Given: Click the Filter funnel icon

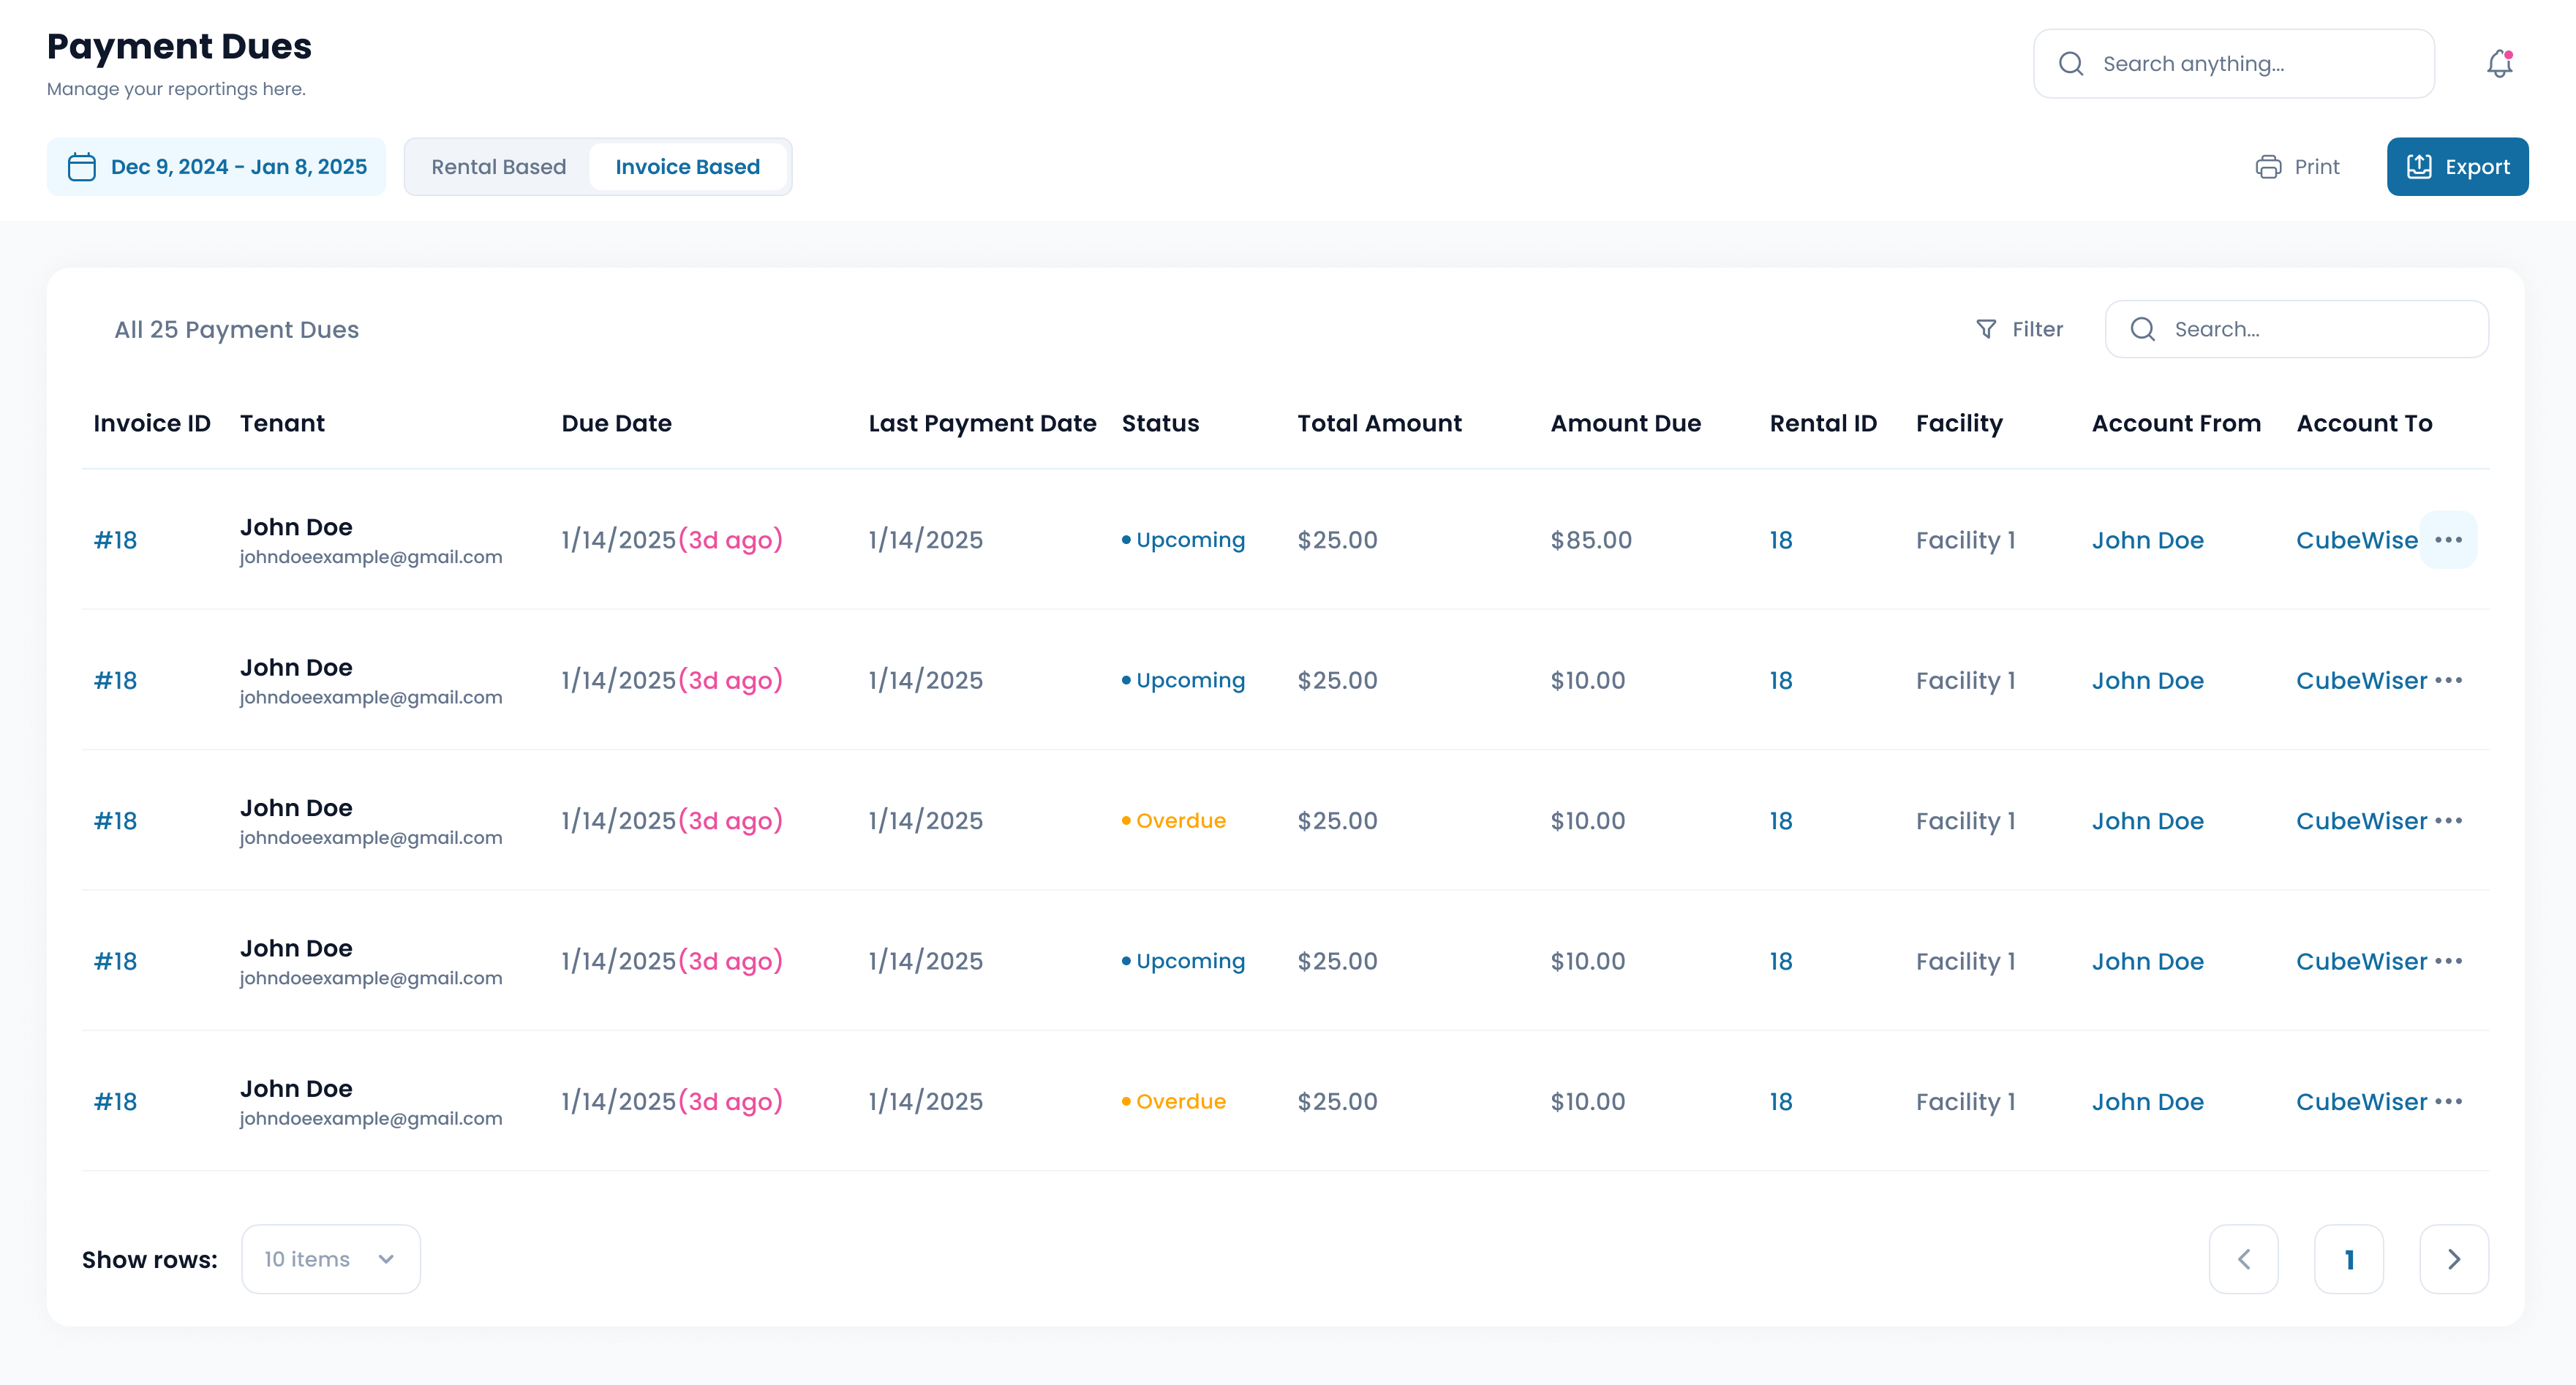Looking at the screenshot, I should click(x=1986, y=329).
